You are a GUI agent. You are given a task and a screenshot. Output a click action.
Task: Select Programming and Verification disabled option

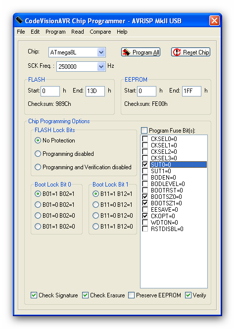pyautogui.click(x=38, y=167)
